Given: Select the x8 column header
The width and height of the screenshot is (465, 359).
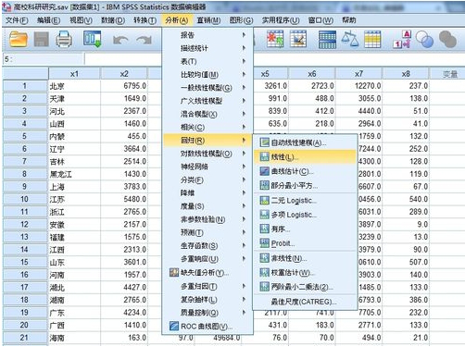Looking at the screenshot, I should pos(406,74).
